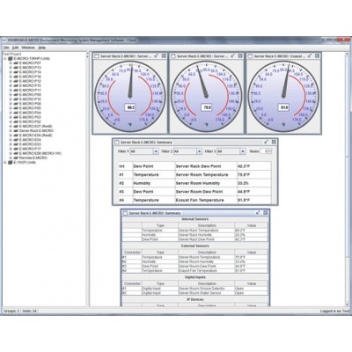Click the Server Rack Dew Point cell in filtered table

(206, 166)
